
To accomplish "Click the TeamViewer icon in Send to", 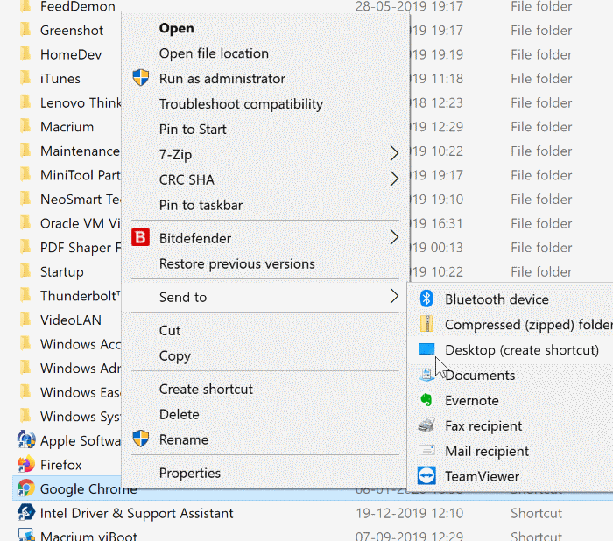I will [x=426, y=477].
